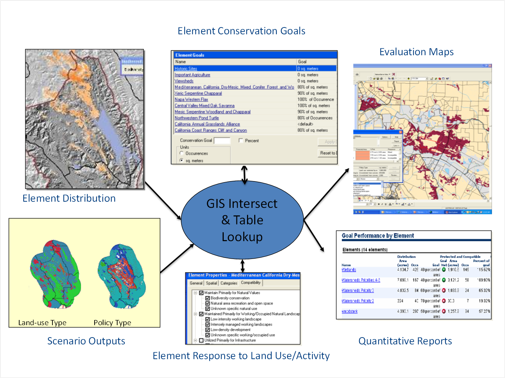The height and width of the screenshot is (378, 505).
Task: Switch to the Spatial tab in Element Properties
Action: click(x=211, y=283)
